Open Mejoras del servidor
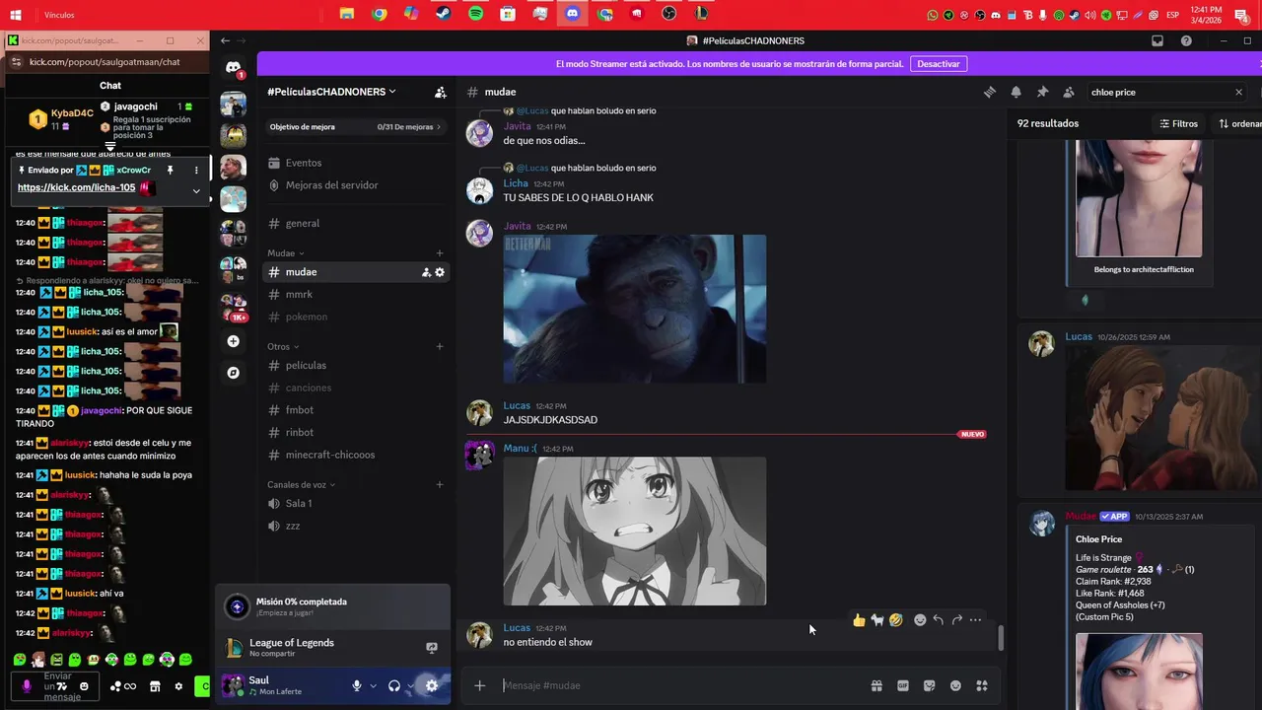This screenshot has height=710, width=1262. 331,185
